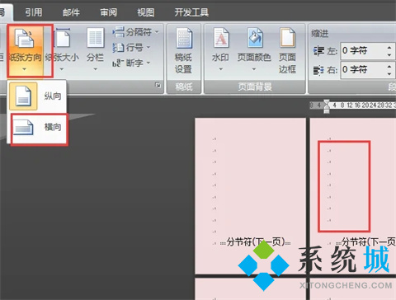Click the left indent 左 input field
Image resolution: width=396 pixels, height=300 pixels.
tap(362, 51)
